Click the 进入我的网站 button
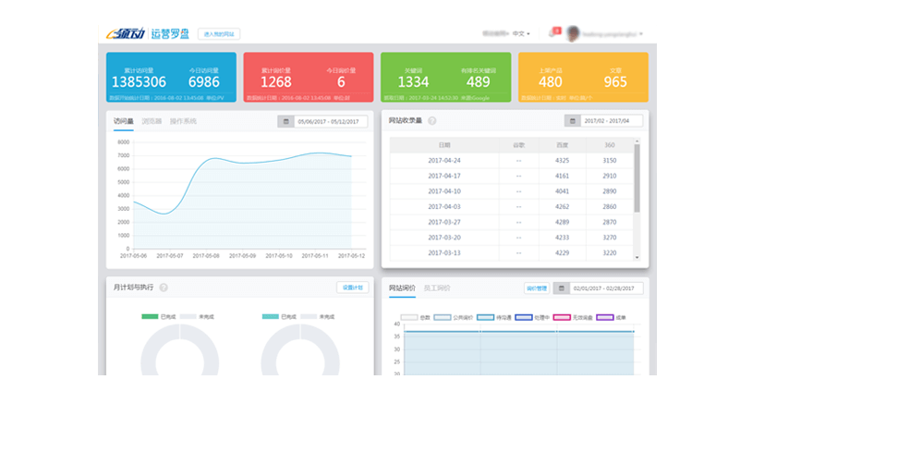The image size is (910, 465). 219,34
